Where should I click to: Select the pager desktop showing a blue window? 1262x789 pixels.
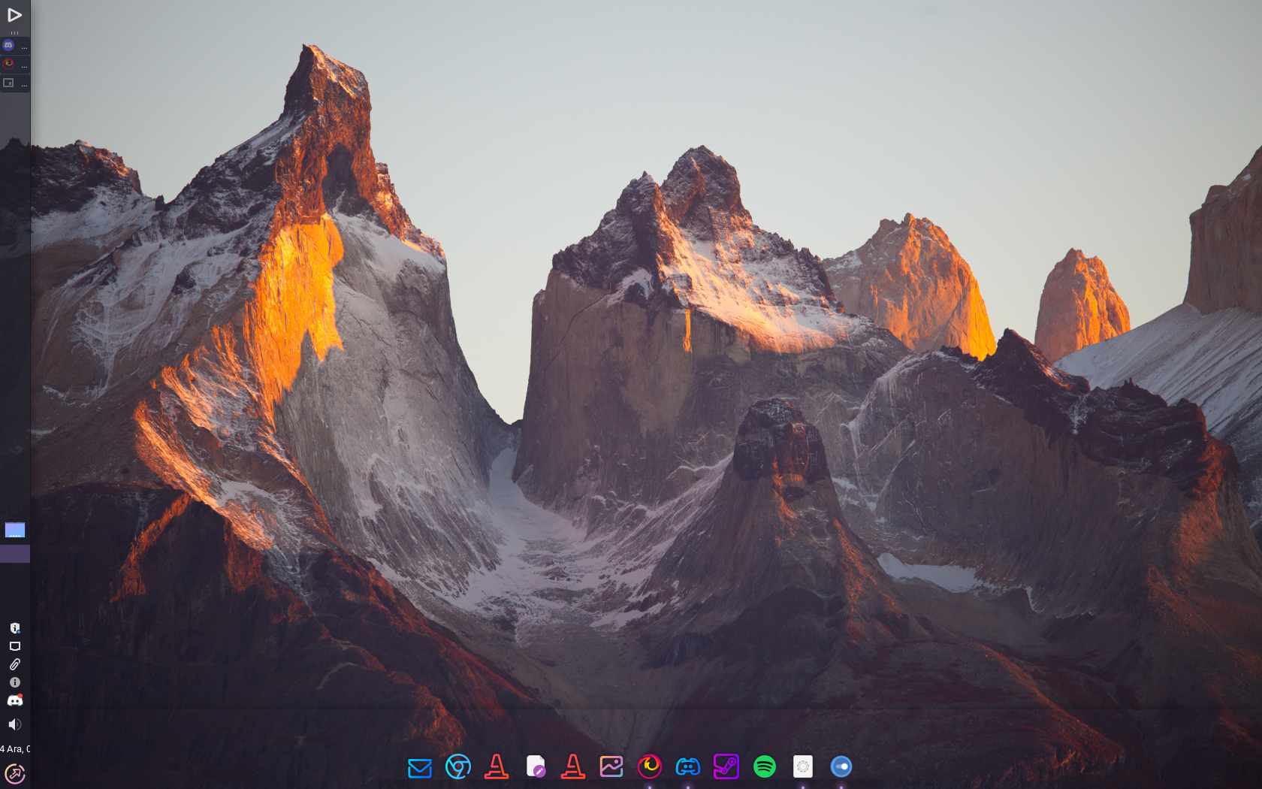click(15, 530)
